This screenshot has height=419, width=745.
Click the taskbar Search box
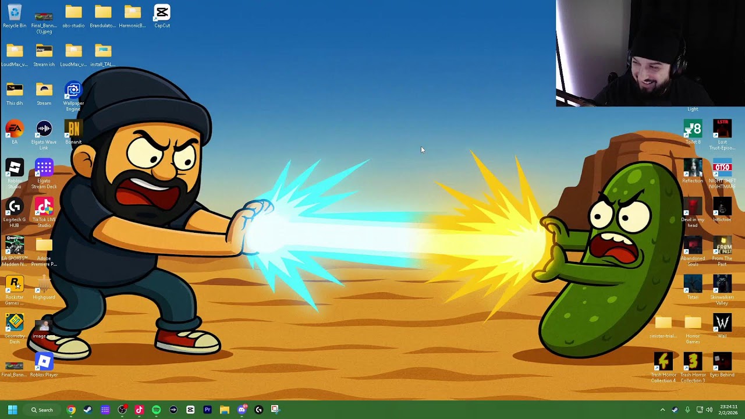click(43, 410)
